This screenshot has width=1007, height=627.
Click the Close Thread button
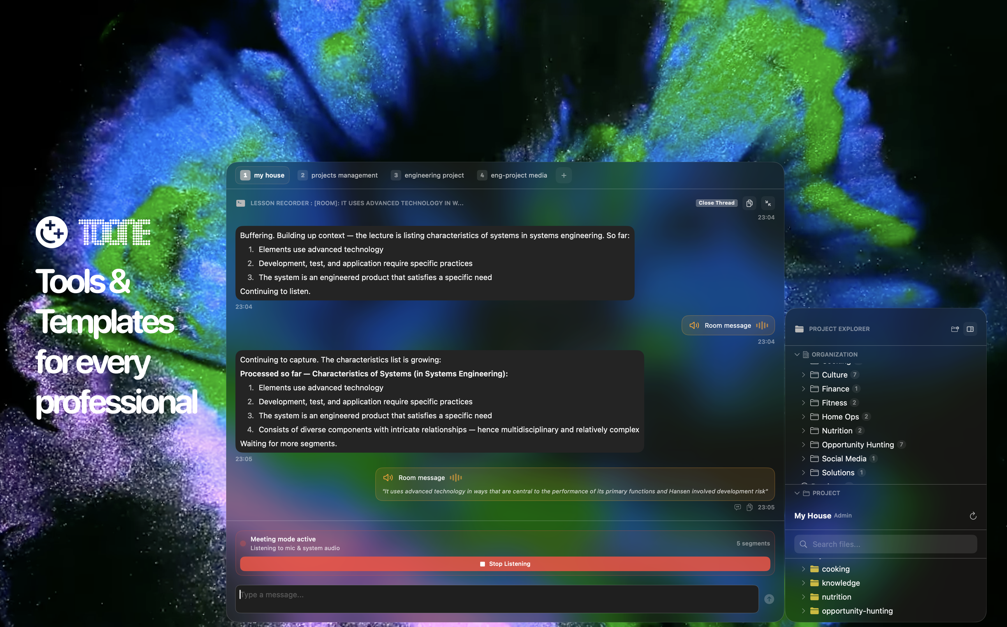(x=716, y=203)
